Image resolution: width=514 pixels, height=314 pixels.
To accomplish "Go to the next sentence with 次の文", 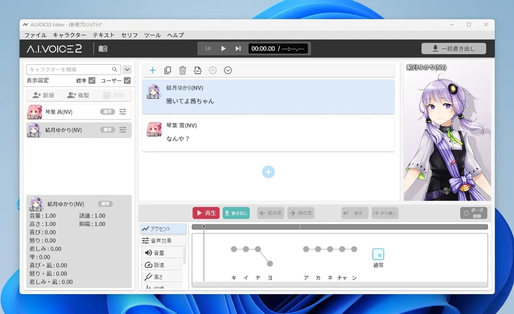I will 301,213.
